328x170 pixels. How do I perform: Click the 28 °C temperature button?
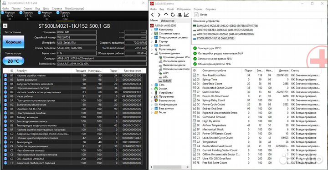13,61
